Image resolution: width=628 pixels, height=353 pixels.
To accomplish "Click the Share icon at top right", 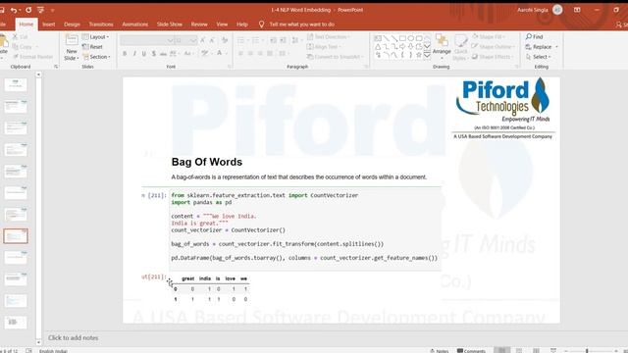I will click(621, 25).
